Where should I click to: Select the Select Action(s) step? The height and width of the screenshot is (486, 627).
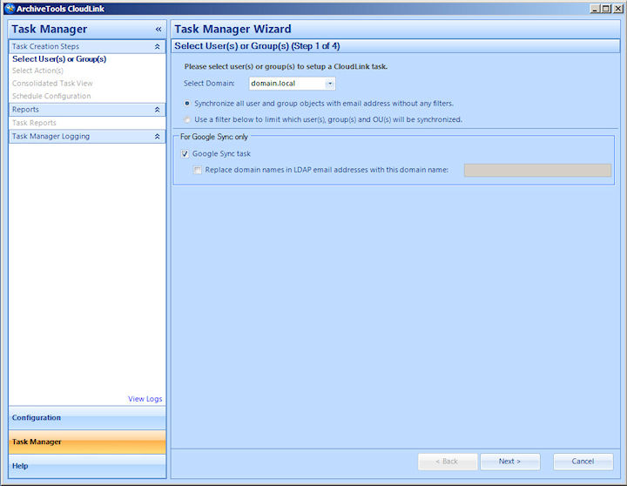tap(37, 71)
